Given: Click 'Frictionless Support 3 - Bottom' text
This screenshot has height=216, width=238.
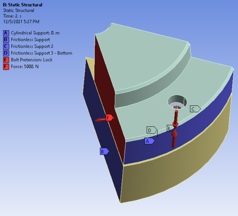Looking at the screenshot, I should pos(42,53).
